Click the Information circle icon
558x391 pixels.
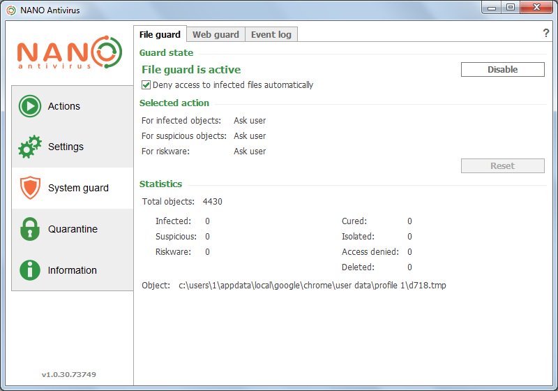click(30, 270)
